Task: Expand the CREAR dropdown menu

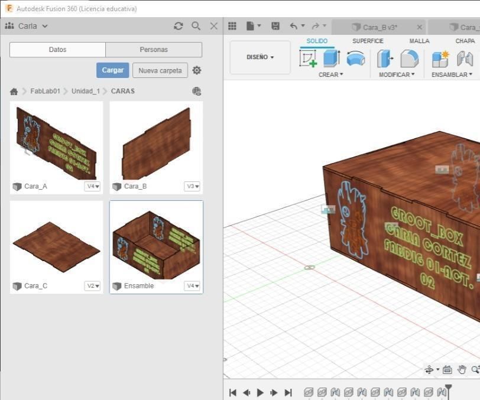Action: (x=331, y=74)
